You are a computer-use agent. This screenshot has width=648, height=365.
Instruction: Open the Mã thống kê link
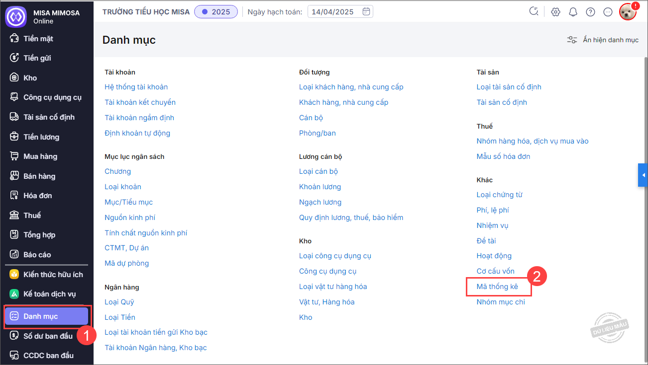click(x=497, y=287)
